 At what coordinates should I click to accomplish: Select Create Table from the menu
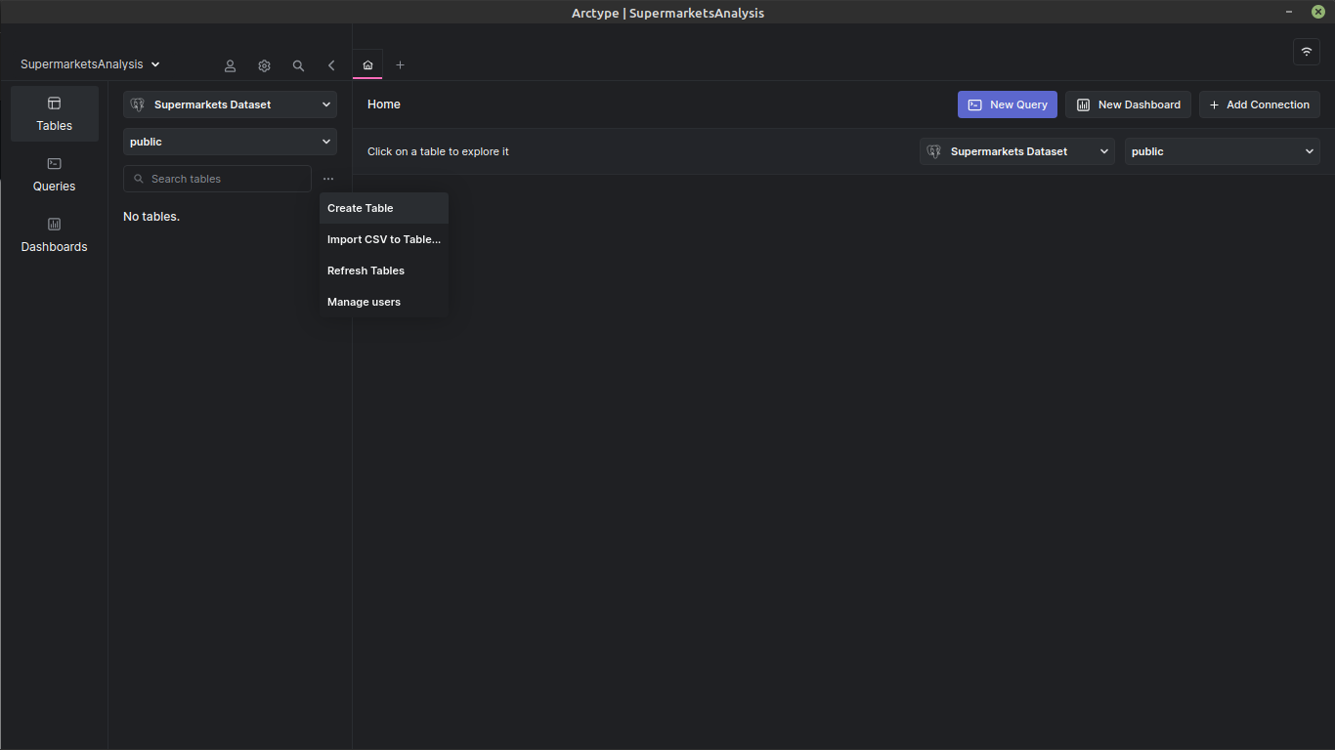click(360, 208)
